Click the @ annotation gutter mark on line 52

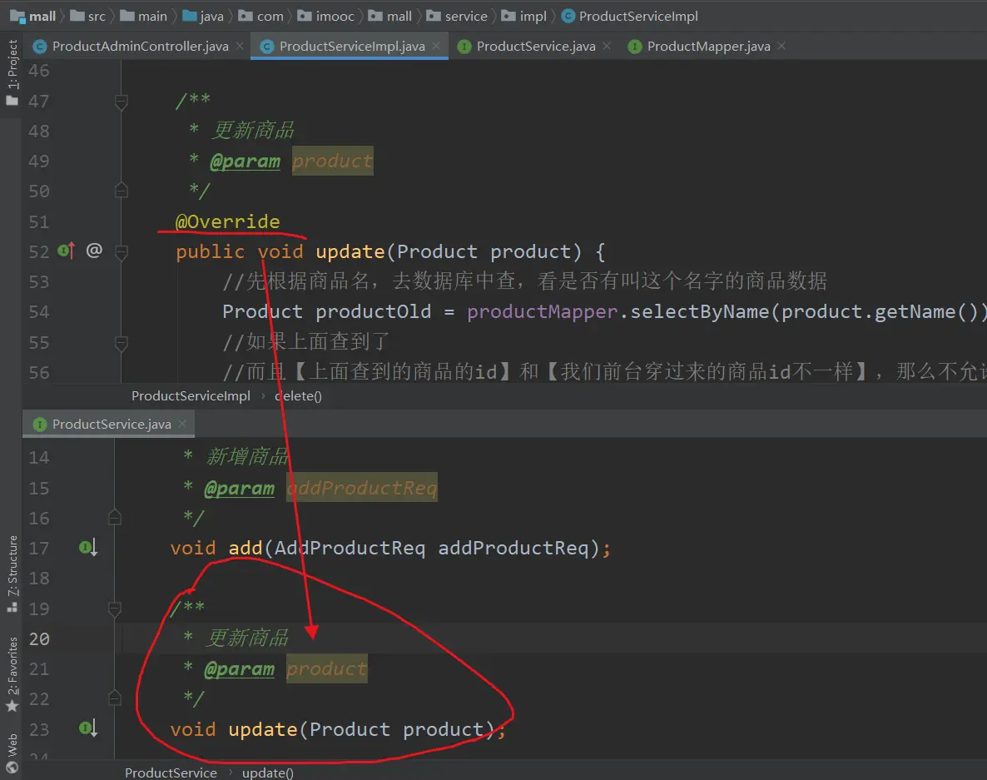pyautogui.click(x=94, y=251)
